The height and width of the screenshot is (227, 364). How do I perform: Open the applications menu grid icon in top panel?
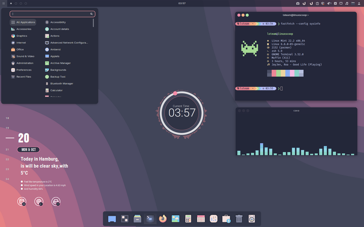coord(4,4)
